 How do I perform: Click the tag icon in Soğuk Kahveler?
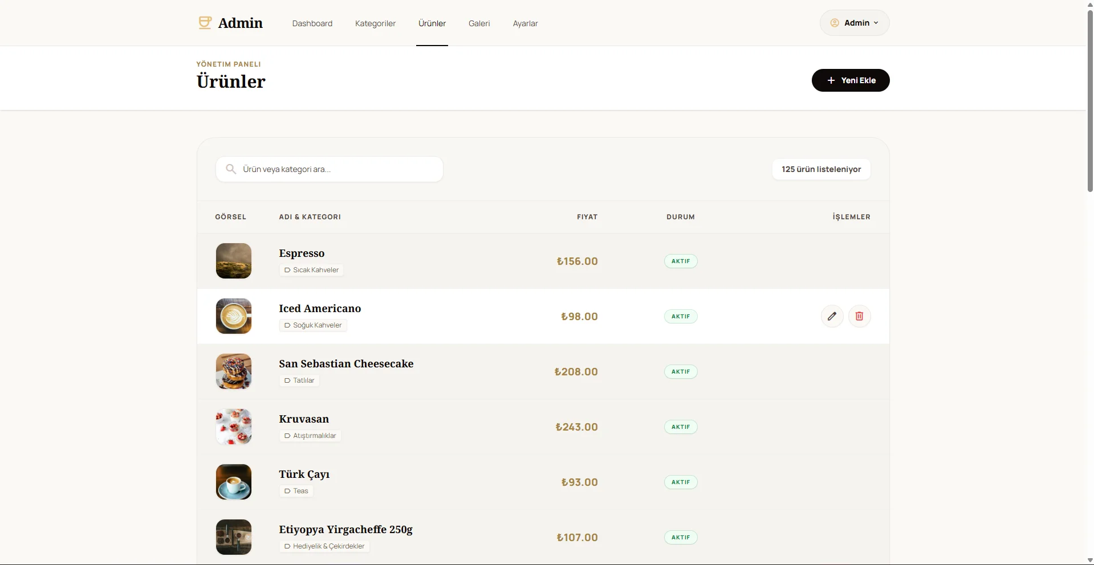pos(287,325)
